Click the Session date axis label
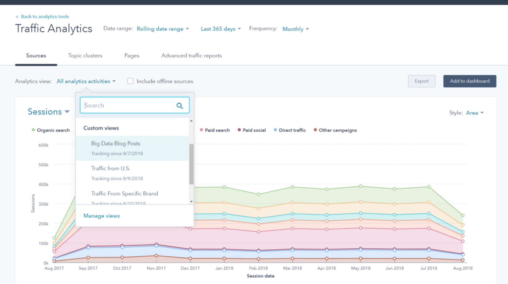The width and height of the screenshot is (508, 284). click(261, 276)
